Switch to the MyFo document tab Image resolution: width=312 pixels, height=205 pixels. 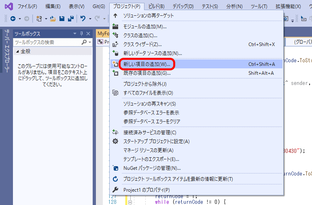click(x=103, y=34)
